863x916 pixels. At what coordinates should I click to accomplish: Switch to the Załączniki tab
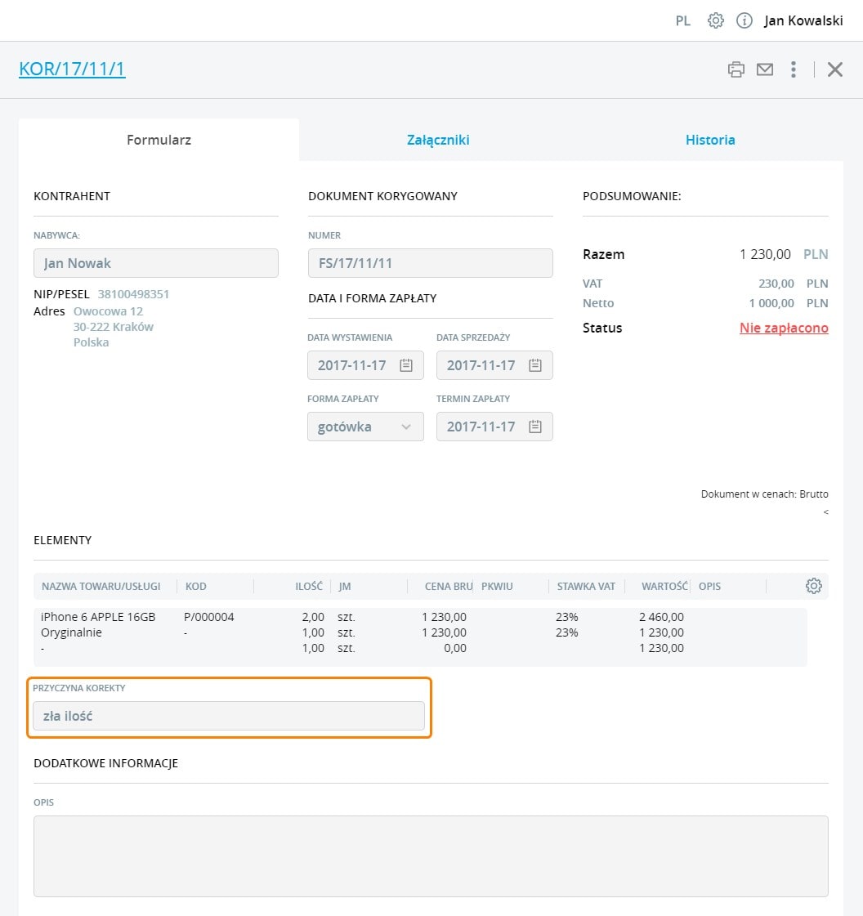[438, 140]
